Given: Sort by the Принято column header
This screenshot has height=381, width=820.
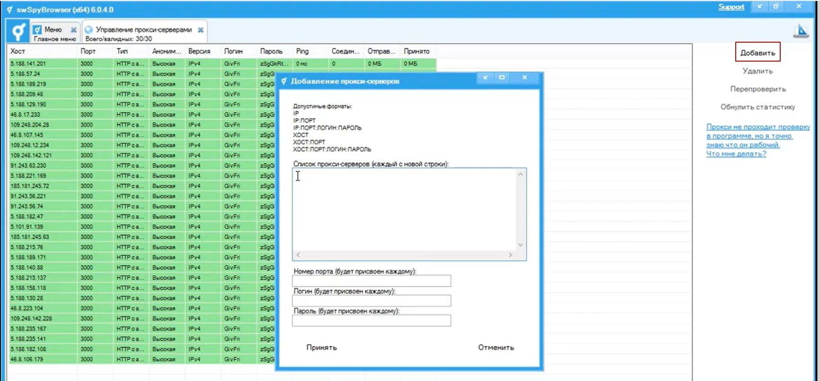Looking at the screenshot, I should [418, 51].
